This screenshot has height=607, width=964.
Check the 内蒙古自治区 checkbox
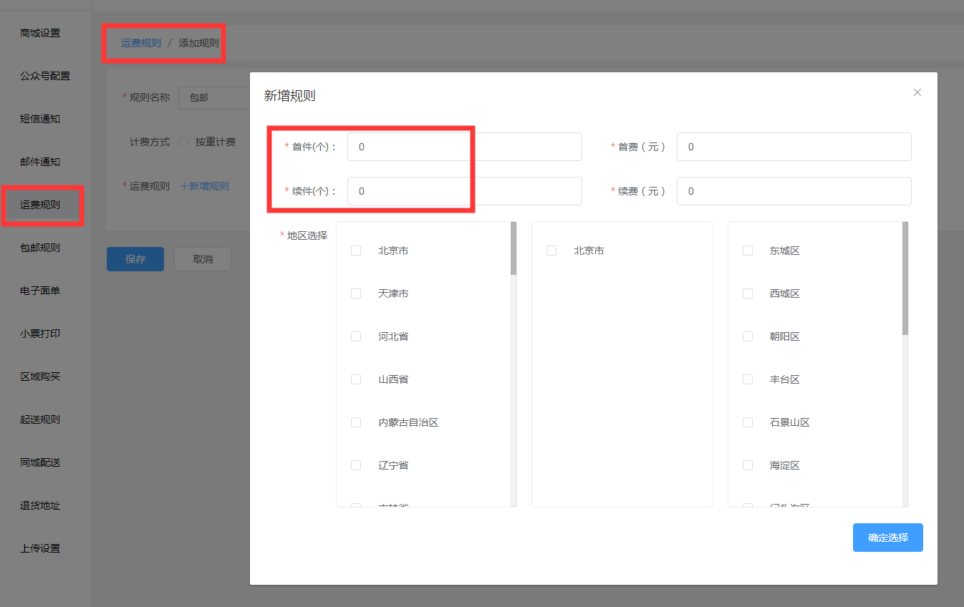click(x=356, y=422)
